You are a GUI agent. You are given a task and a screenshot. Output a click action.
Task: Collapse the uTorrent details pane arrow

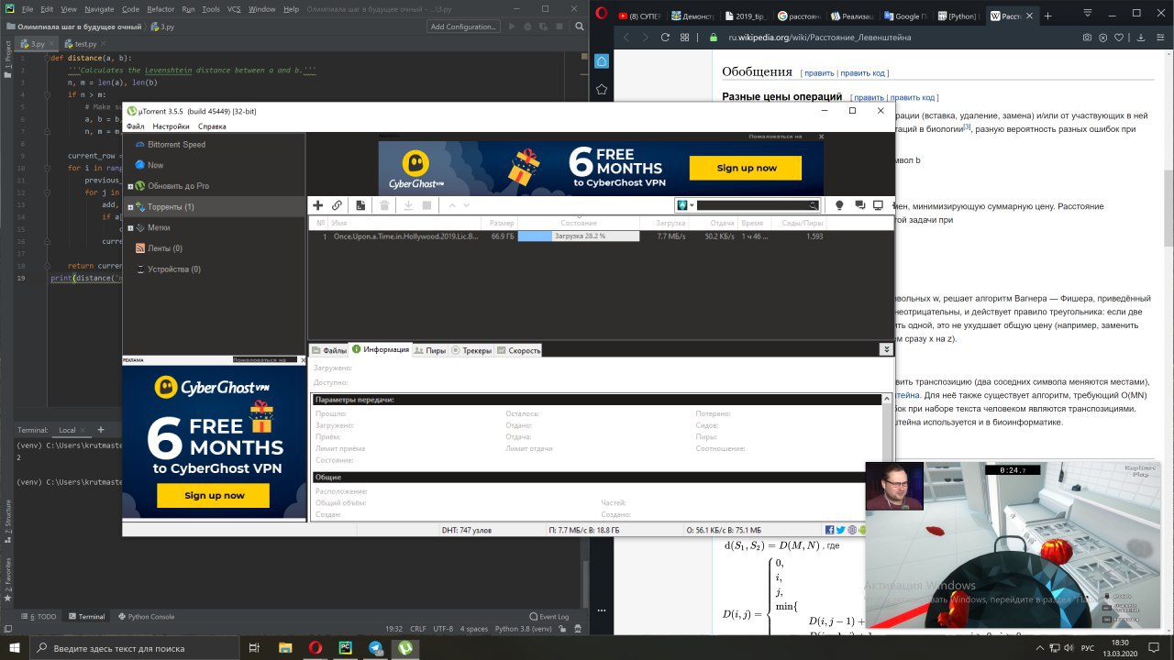pos(886,349)
